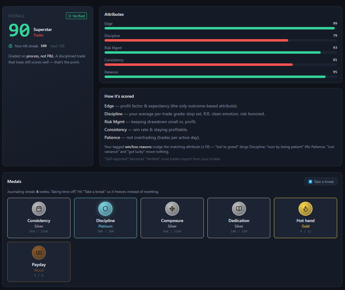This screenshot has height=290, width=345.
Task: Click the Take a break button
Action: tap(321, 181)
